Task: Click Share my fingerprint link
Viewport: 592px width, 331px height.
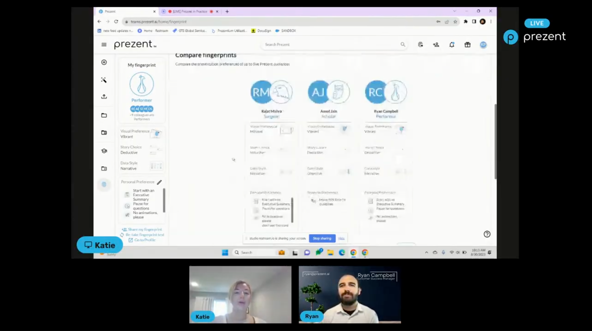Action: (x=142, y=229)
